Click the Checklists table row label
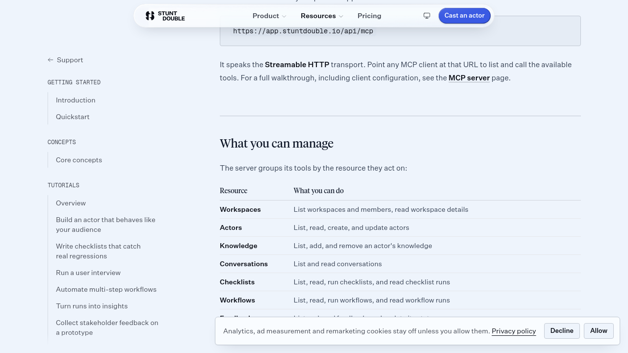Screen dimensions: 628x353 (x=237, y=282)
